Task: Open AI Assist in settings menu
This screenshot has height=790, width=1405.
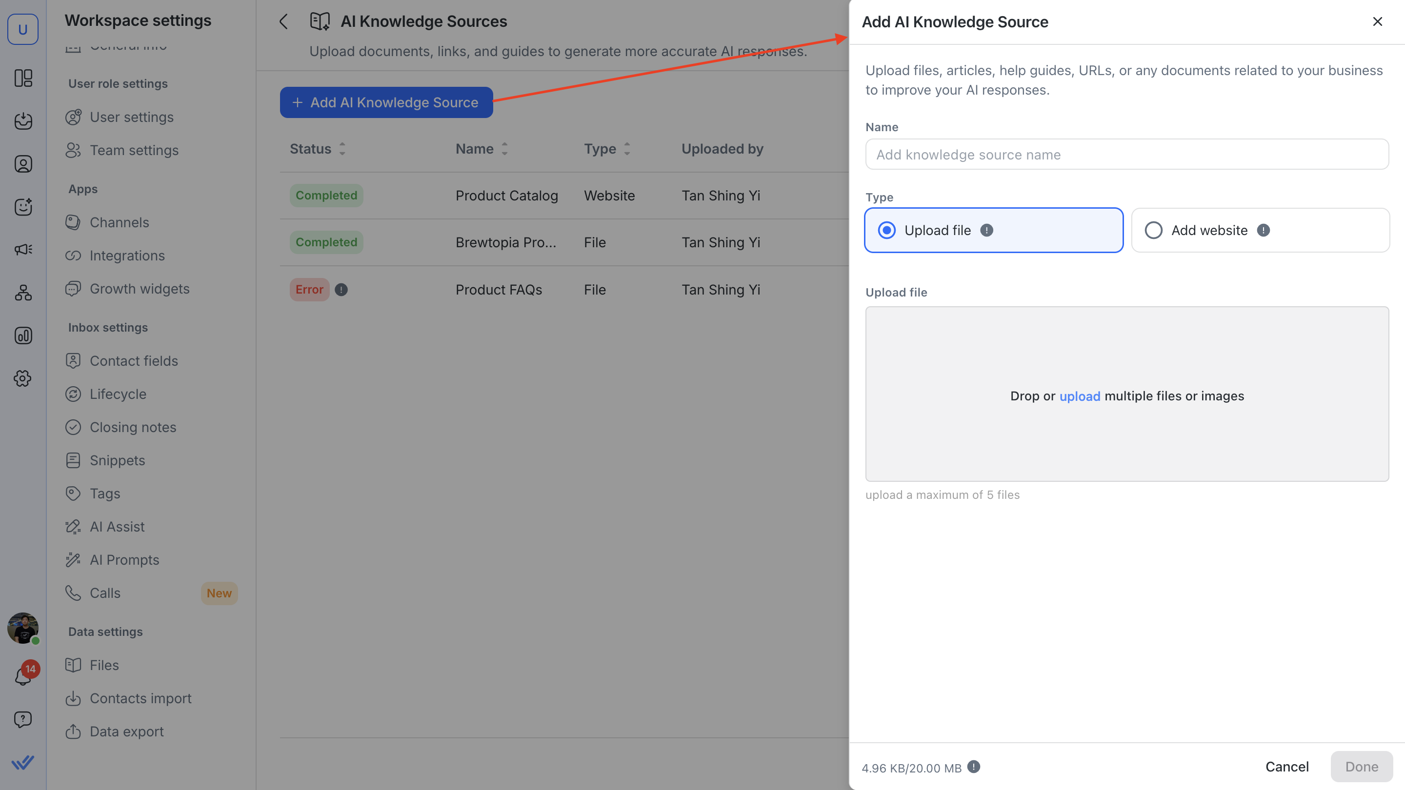Action: [117, 527]
